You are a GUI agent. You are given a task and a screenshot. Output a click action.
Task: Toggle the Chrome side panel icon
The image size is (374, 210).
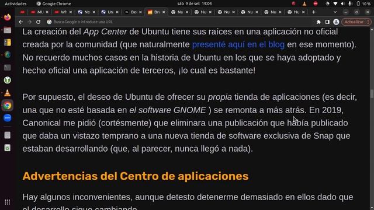tap(327, 22)
